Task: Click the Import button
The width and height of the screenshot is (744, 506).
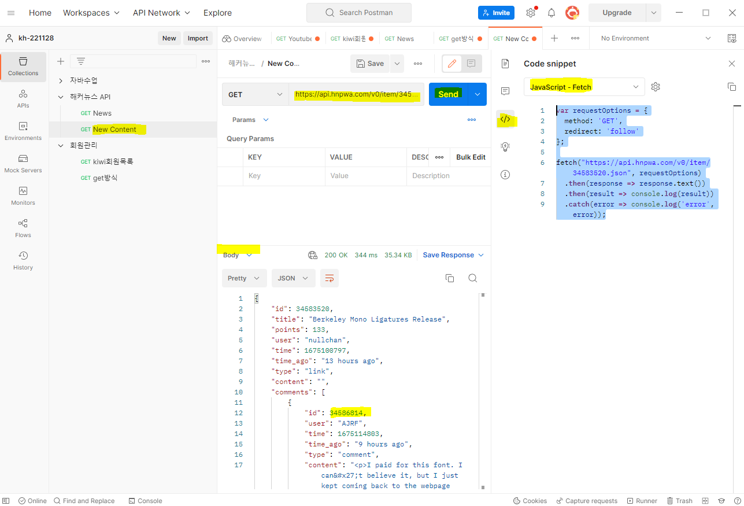Action: (198, 38)
